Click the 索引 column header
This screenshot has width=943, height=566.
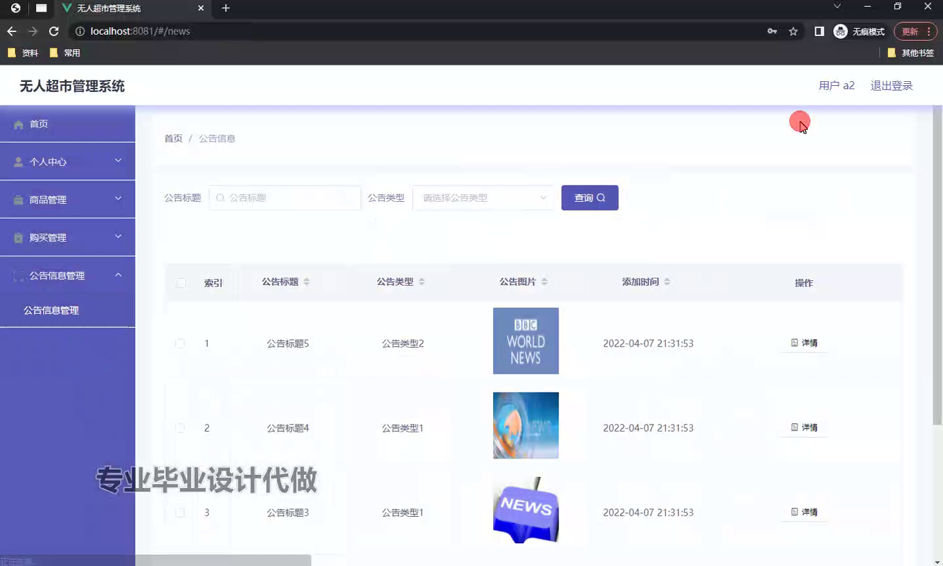213,283
